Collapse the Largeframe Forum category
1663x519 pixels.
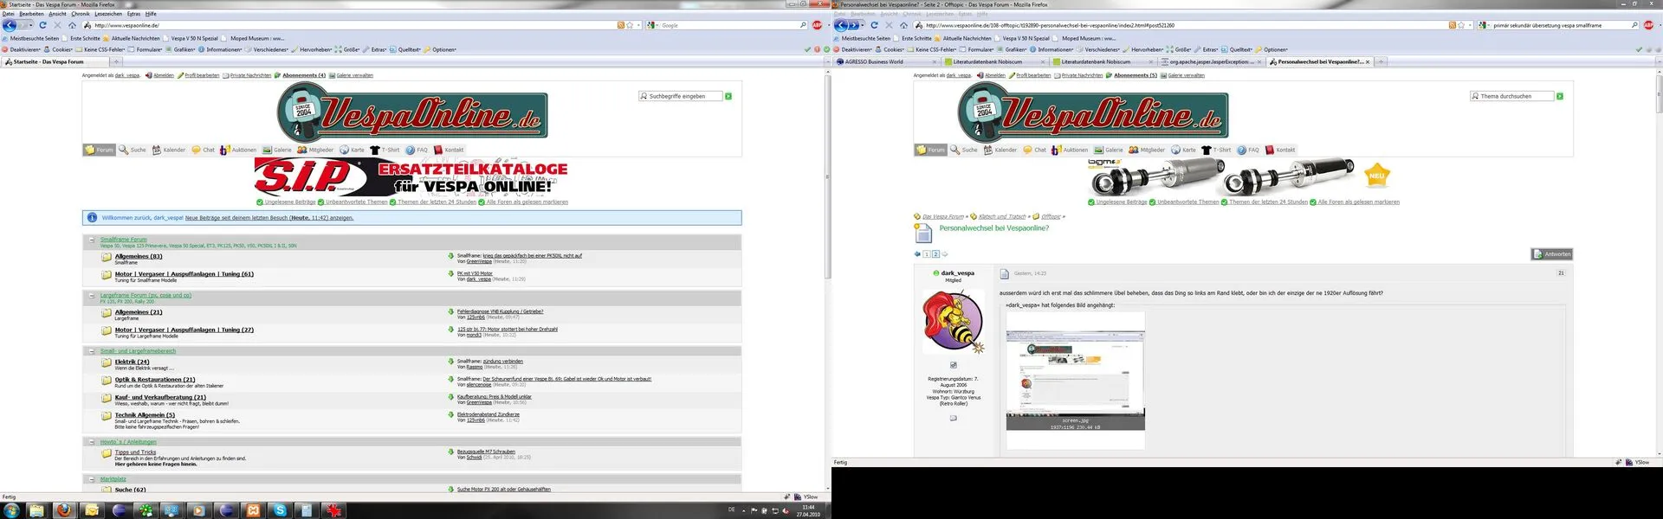92,296
